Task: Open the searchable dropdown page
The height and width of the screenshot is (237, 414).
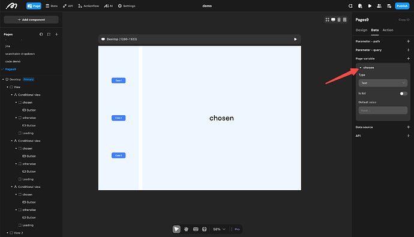Action: click(x=20, y=54)
